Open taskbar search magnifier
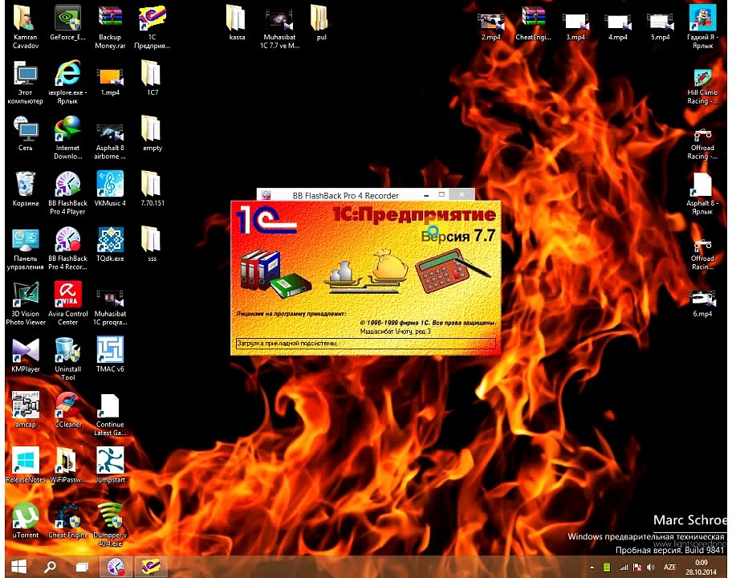The width and height of the screenshot is (732, 578). point(50,567)
